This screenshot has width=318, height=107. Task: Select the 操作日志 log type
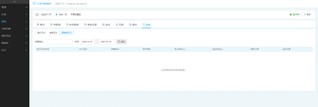[x=41, y=33]
